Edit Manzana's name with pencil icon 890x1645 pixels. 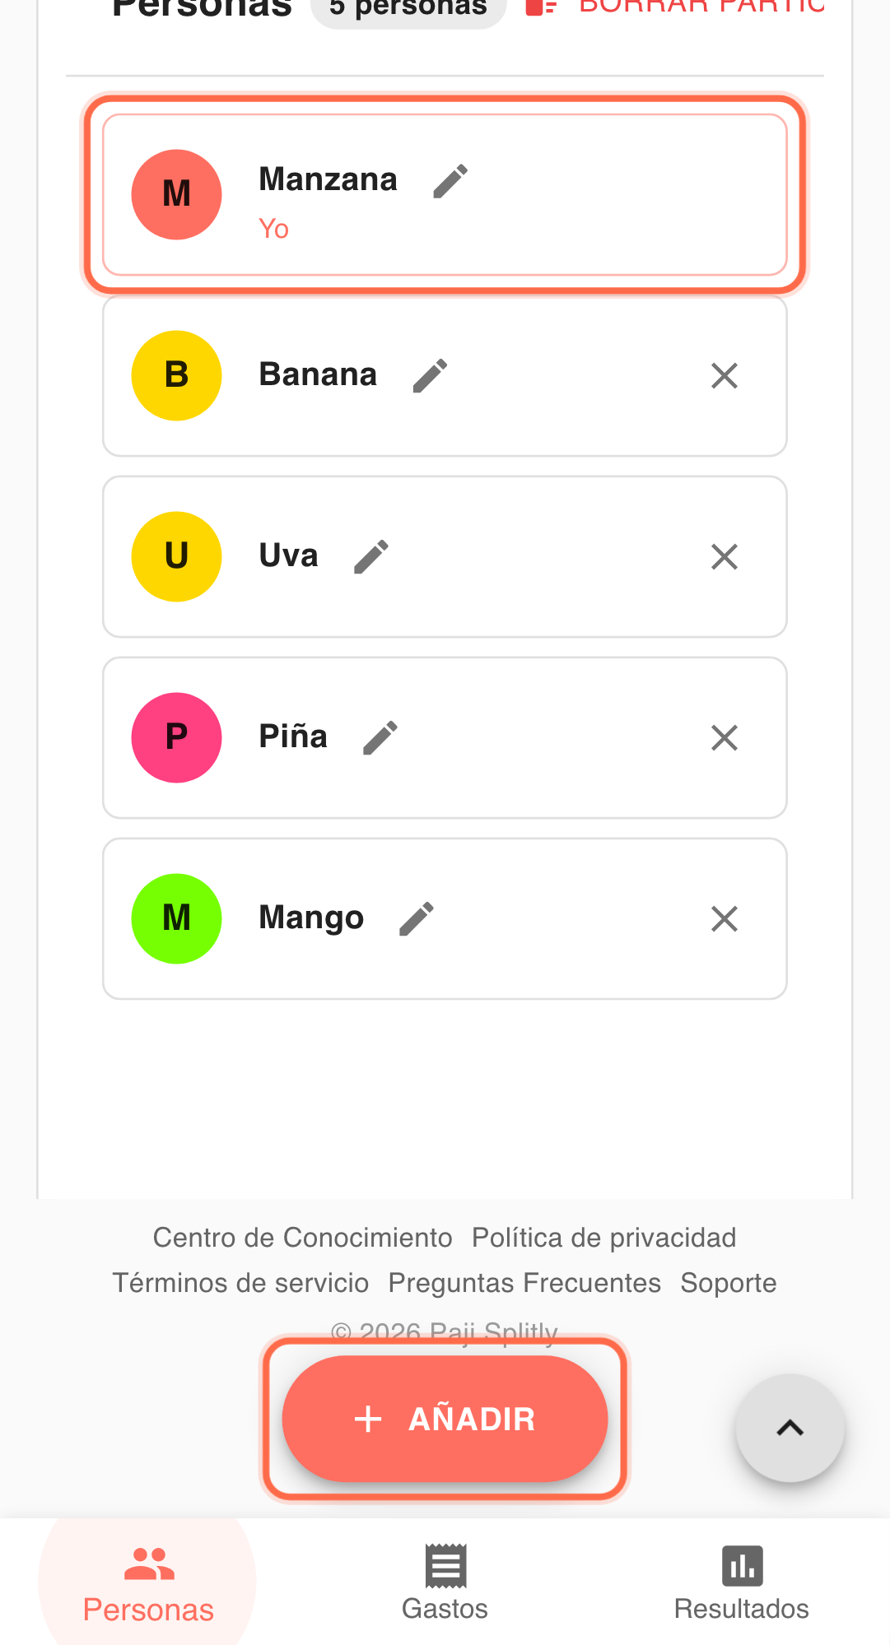point(450,181)
